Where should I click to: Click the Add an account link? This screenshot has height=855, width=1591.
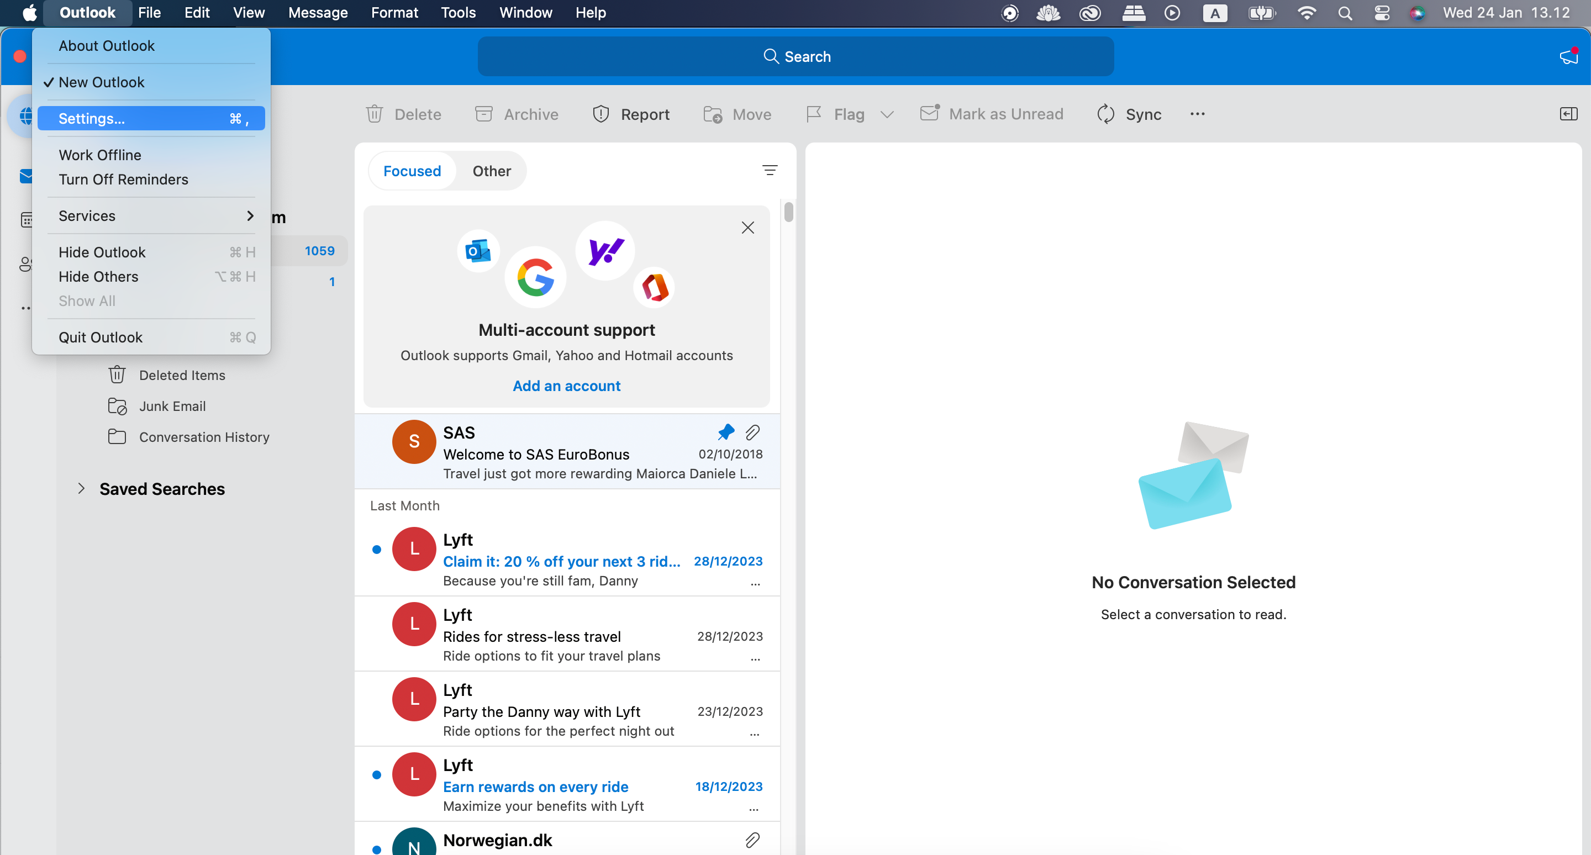point(566,385)
